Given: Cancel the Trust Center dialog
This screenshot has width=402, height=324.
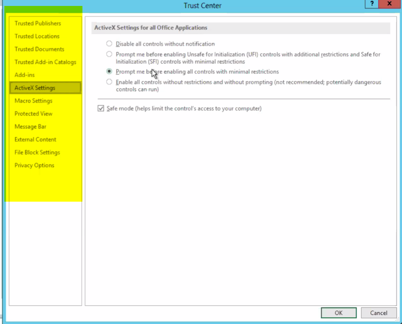Looking at the screenshot, I should (379, 313).
